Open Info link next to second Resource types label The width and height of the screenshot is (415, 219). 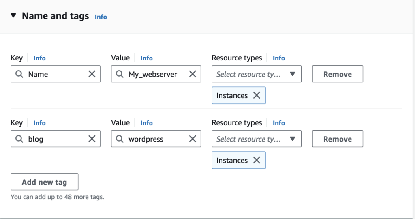click(x=278, y=123)
